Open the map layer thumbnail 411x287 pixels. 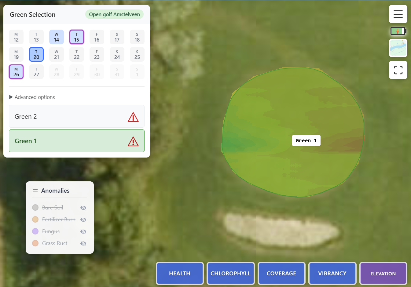398,48
